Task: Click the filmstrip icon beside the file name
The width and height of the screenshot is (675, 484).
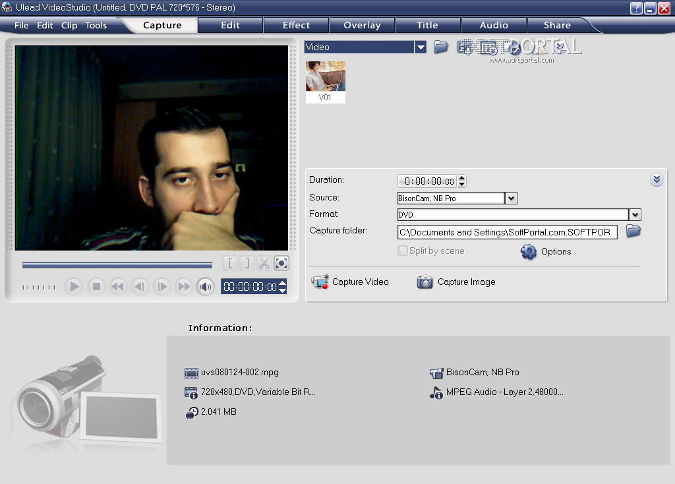Action: (x=191, y=373)
